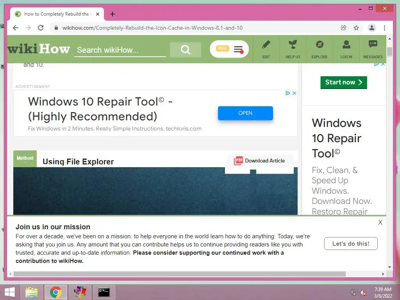
Task: Click the wikiHow logo
Action: 39,49
